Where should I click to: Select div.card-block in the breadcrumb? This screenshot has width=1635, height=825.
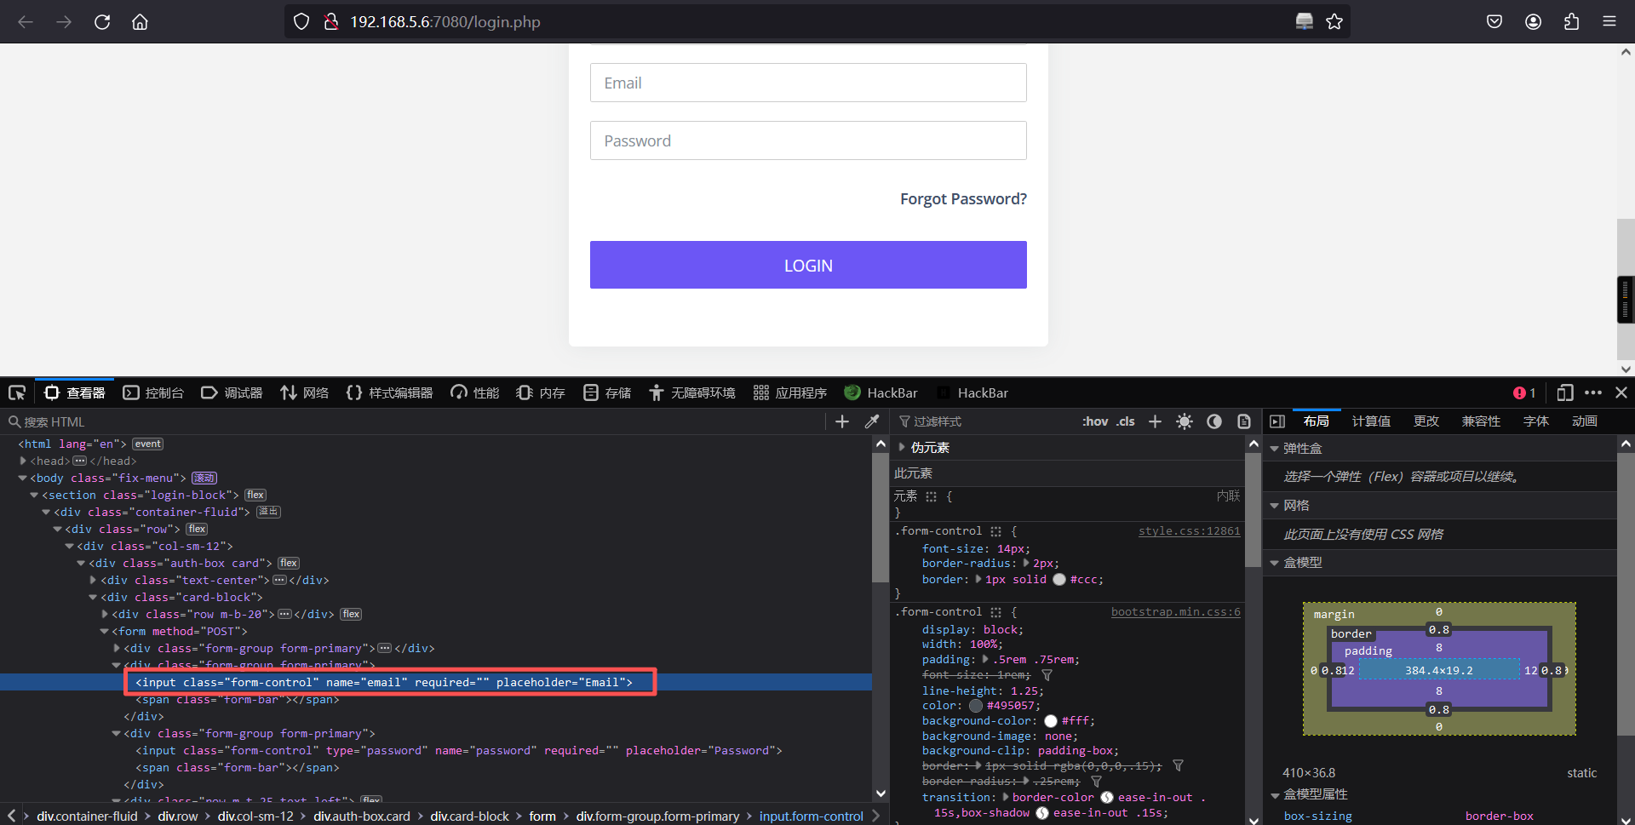[469, 816]
